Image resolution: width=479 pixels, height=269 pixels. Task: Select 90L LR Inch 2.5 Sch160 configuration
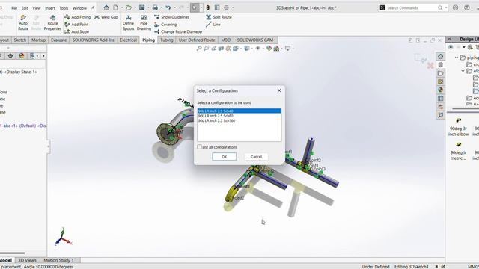[x=239, y=121]
